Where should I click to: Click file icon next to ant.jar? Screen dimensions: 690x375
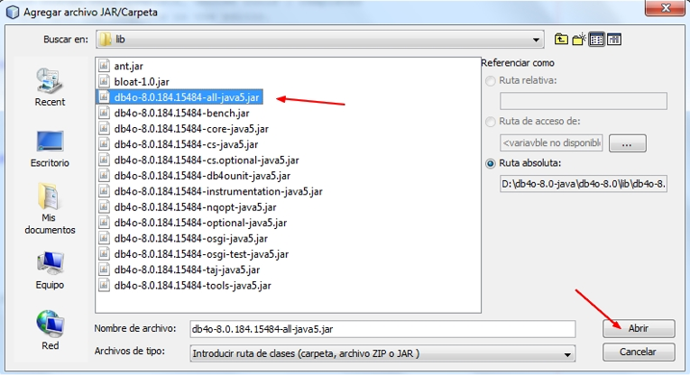click(104, 66)
